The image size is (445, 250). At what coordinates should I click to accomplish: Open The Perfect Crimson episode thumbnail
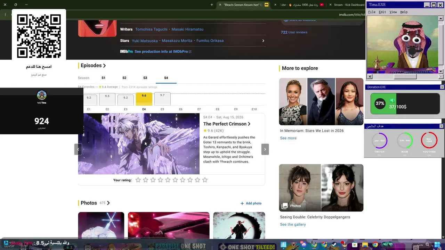coord(139,144)
